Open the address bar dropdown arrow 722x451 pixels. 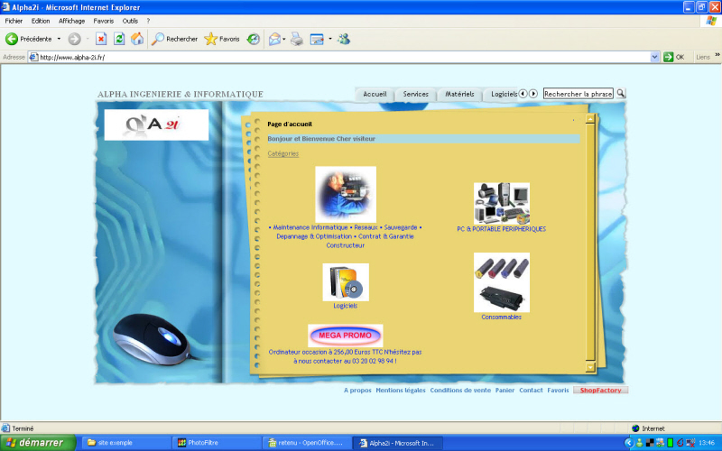(x=655, y=57)
